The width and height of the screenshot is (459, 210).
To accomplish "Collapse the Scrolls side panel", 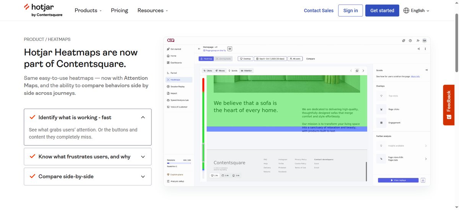I will 426,70.
